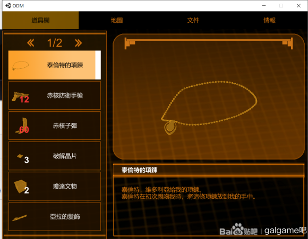The width and height of the screenshot is (308, 239).
Task: Click the large necklace 3D preview
Action: coord(209,108)
